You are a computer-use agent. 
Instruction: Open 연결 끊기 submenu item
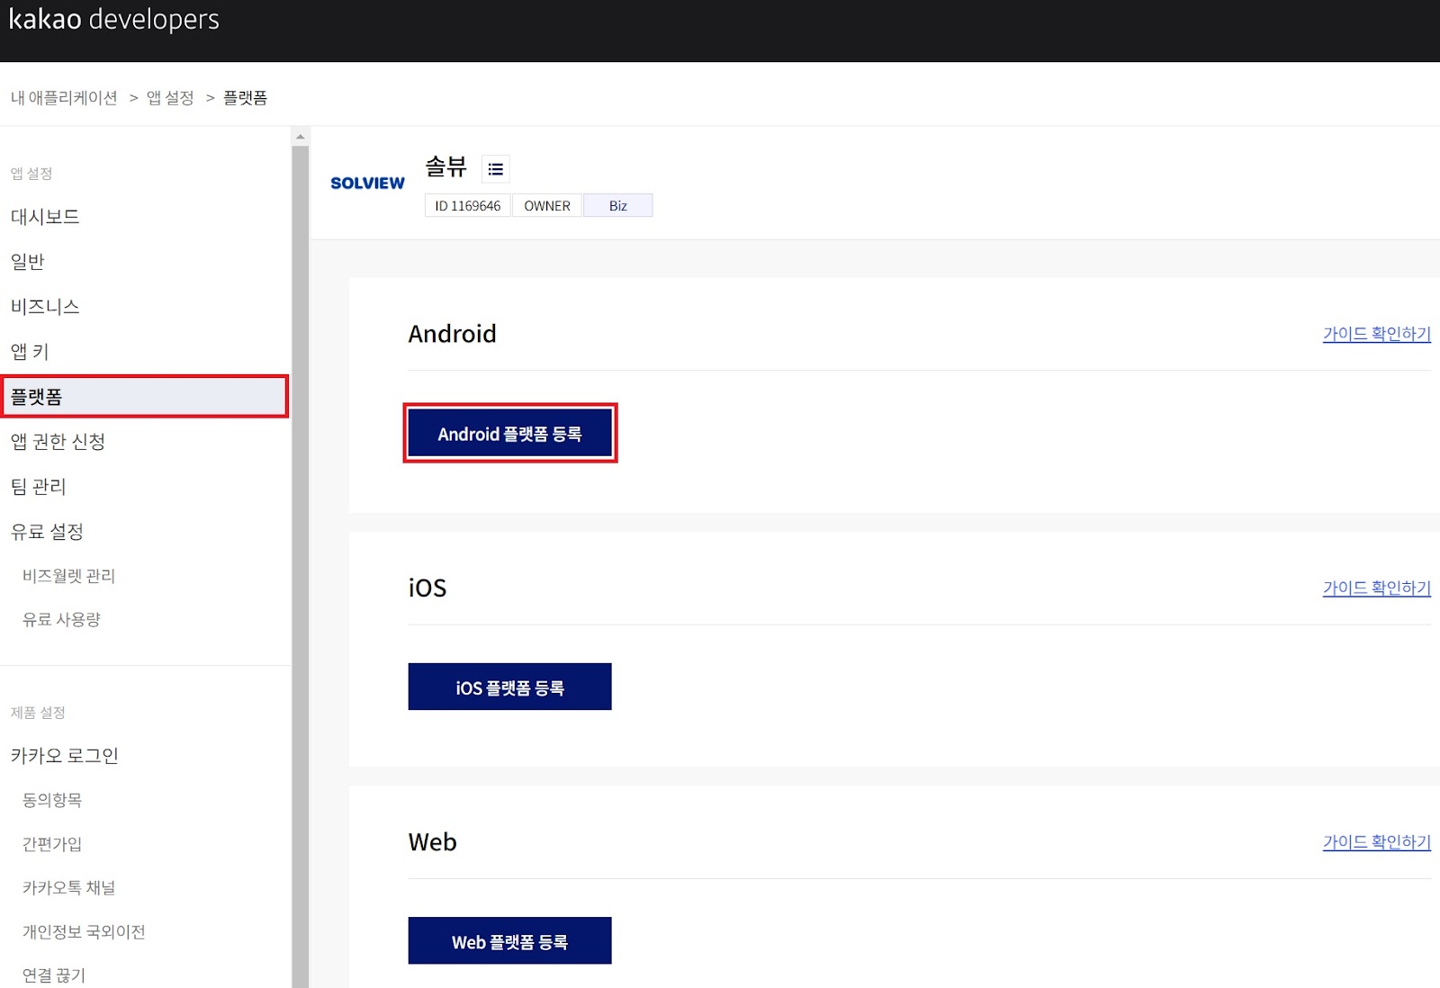click(x=53, y=975)
